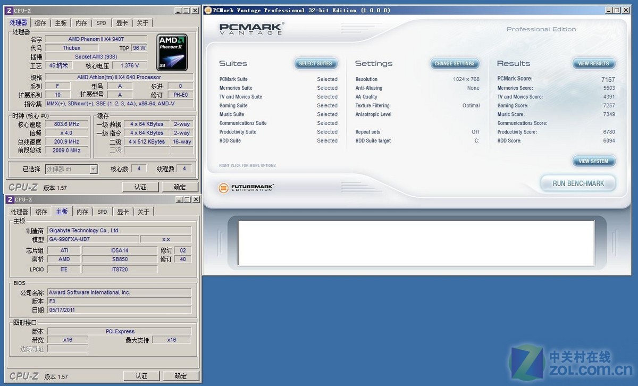Click the PCMark Vantage title bar icon
The height and width of the screenshot is (386, 638).
208,10
